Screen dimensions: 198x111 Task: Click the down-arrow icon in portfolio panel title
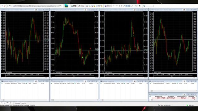[184, 95]
